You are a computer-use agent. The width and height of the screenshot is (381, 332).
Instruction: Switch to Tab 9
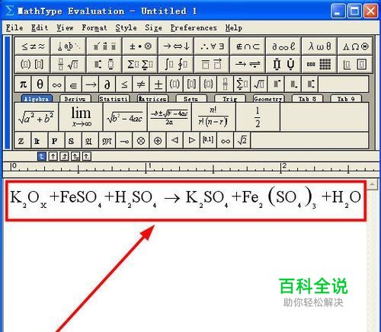click(x=346, y=99)
